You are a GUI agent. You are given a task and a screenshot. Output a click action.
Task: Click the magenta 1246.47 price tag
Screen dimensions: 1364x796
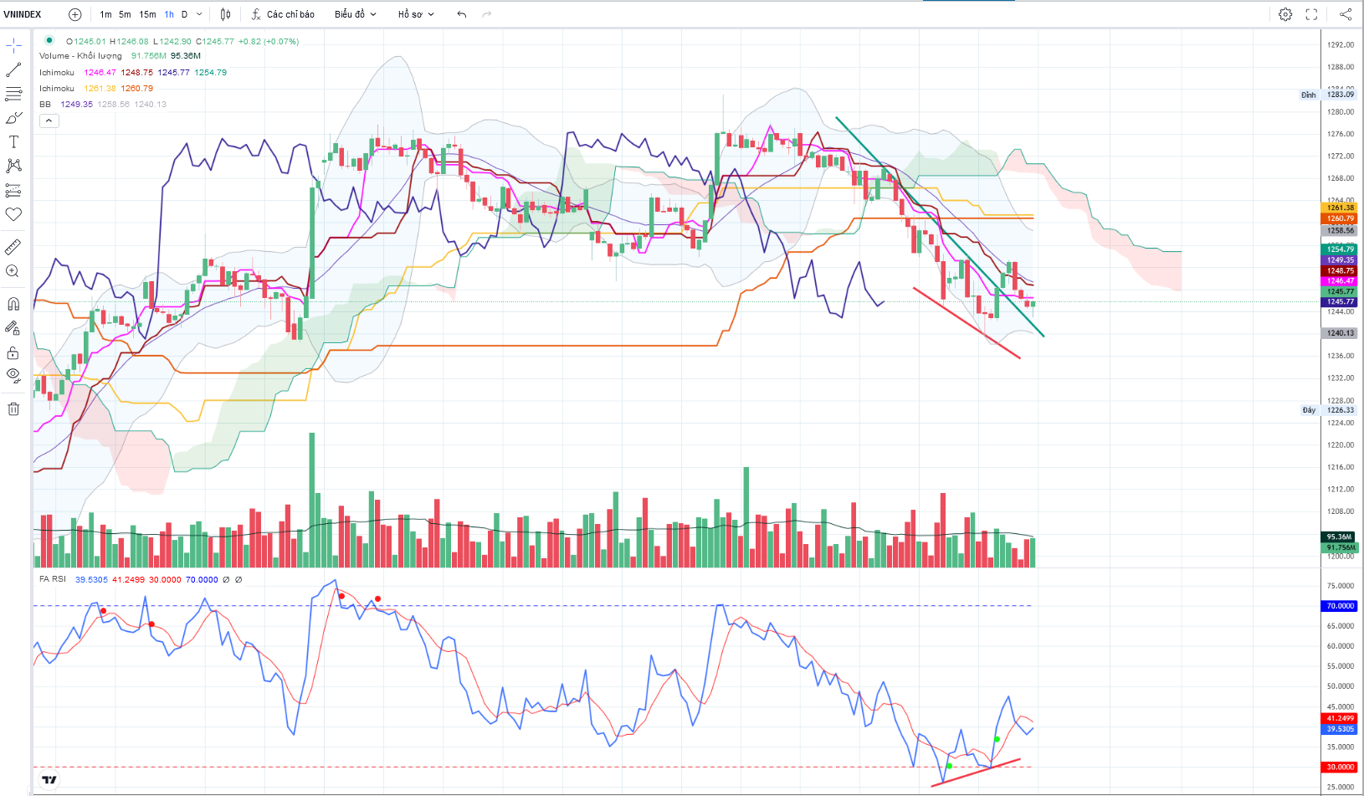[x=1340, y=281]
